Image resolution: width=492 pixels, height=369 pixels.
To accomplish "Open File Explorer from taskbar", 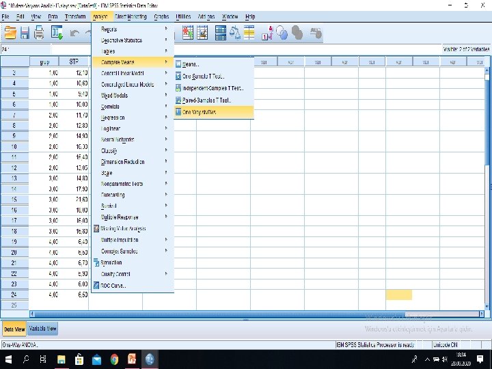I will pyautogui.click(x=61, y=359).
